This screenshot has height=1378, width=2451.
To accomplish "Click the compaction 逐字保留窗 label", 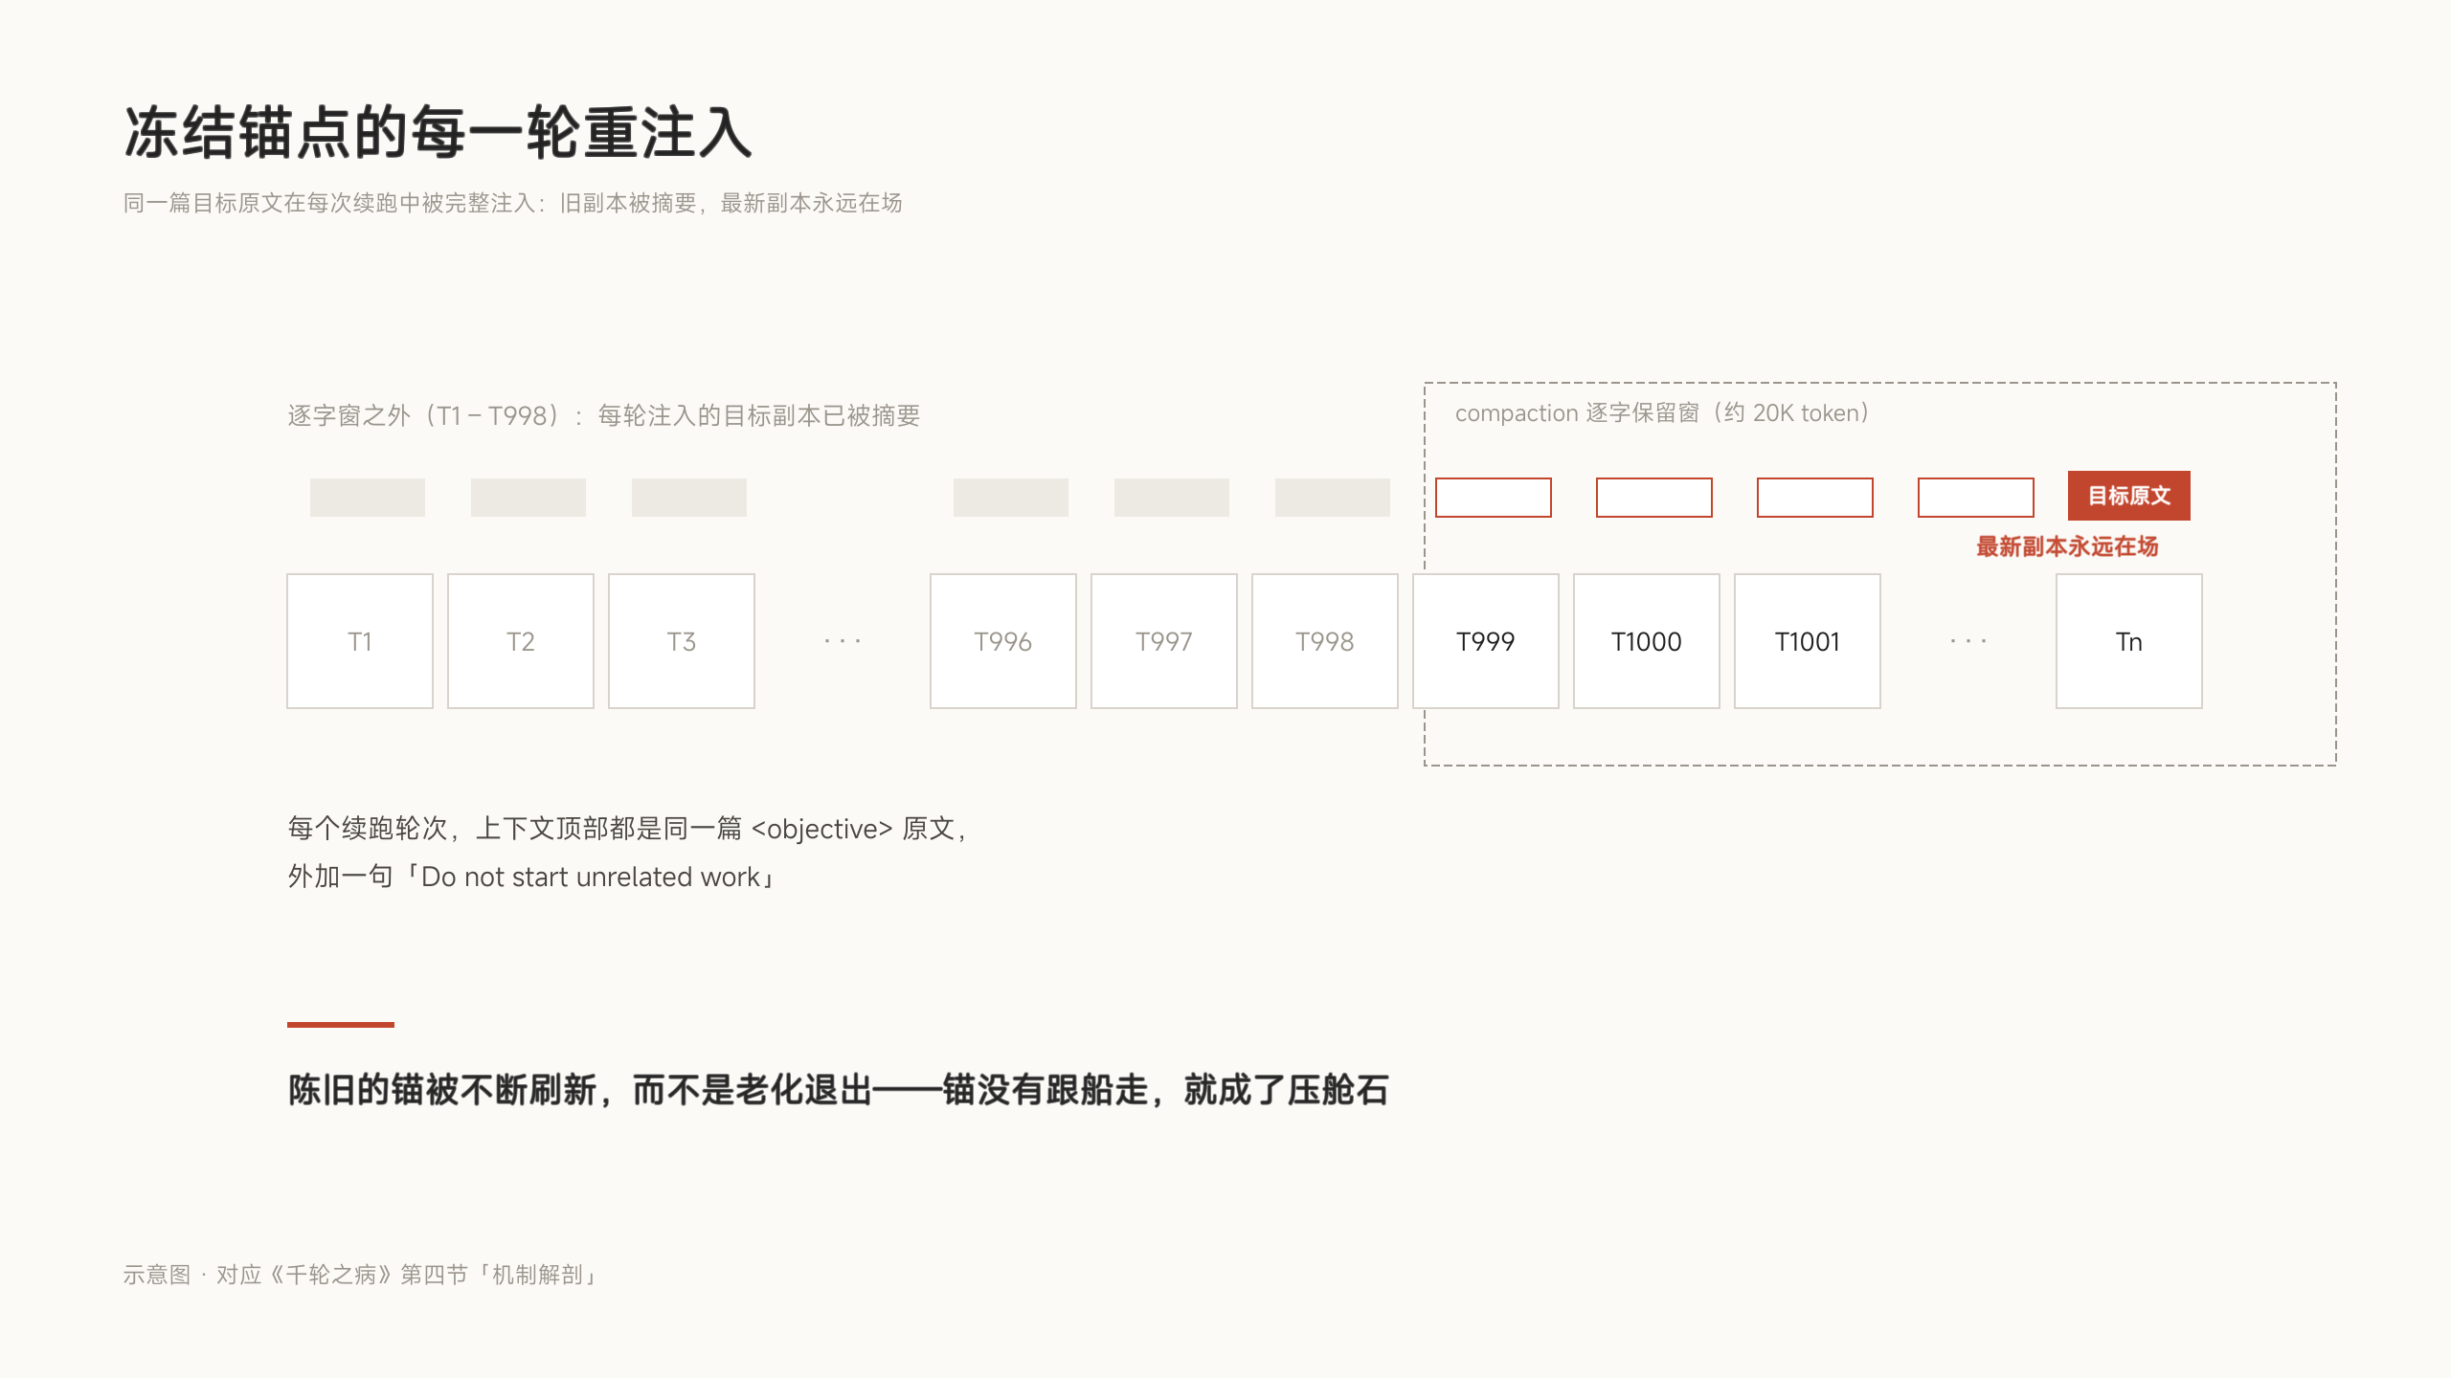I will (x=1663, y=412).
